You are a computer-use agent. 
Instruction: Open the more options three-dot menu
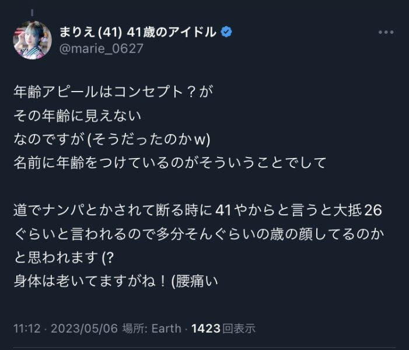point(386,33)
